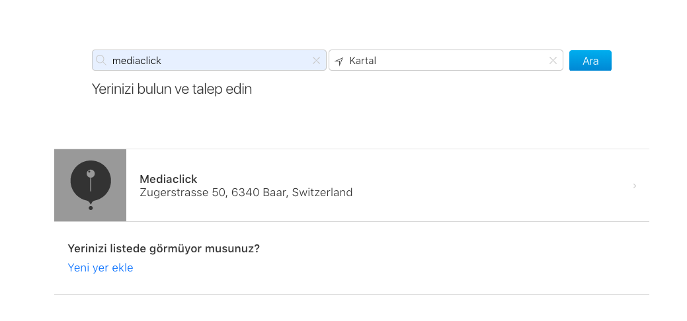Click the heading "Yerinizi bulun ve talep edin"
Screen dimensions: 687x321
click(x=172, y=89)
